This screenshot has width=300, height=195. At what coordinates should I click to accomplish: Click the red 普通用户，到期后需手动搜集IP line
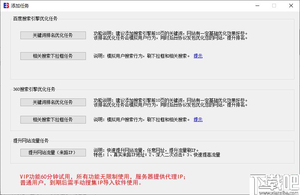coord(81,183)
